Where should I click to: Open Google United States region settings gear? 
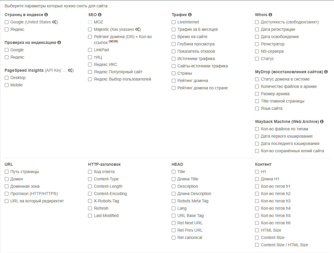[55, 22]
